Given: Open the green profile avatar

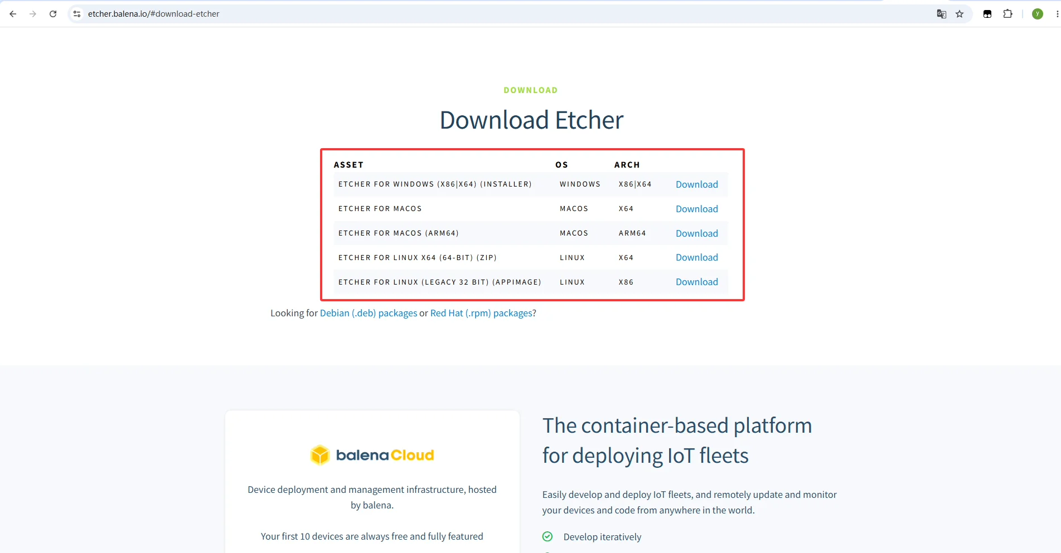Looking at the screenshot, I should pos(1038,14).
